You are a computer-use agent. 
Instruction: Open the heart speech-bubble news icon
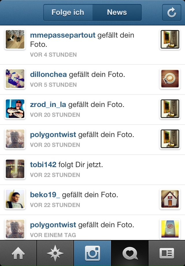click(130, 253)
